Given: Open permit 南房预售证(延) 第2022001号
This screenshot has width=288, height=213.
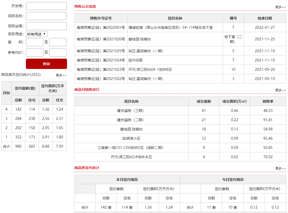Looking at the screenshot, I should coord(101,28).
